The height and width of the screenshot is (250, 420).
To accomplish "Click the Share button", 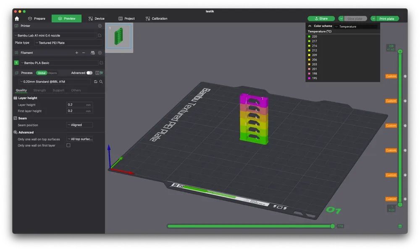I will [x=321, y=18].
